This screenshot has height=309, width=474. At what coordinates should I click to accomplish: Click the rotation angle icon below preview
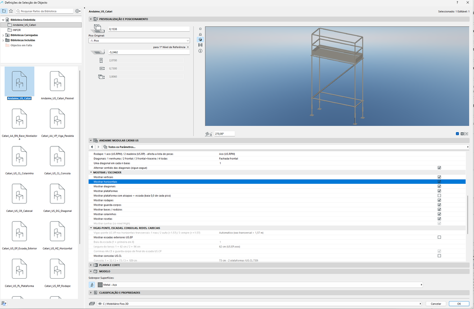coord(208,134)
